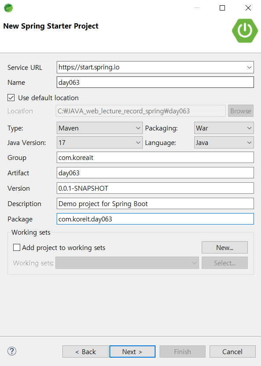The image size is (261, 366).
Task: Click the Package label
Action: point(20,219)
